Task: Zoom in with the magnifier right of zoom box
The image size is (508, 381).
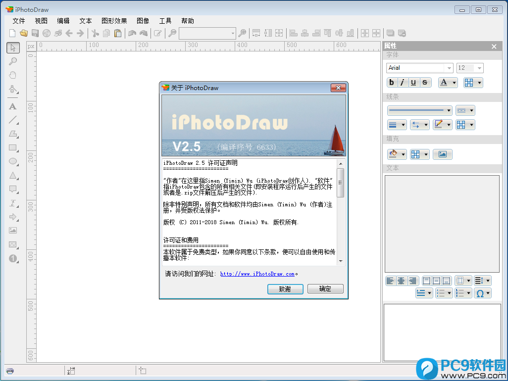Action: pos(242,33)
